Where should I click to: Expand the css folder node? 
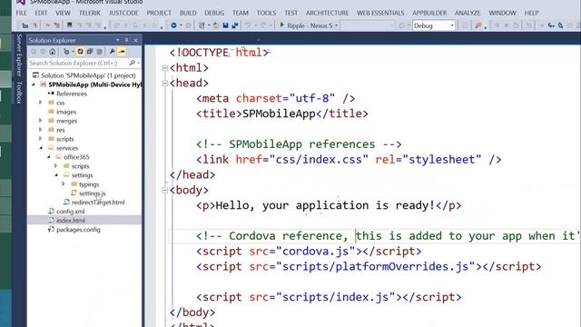click(41, 103)
